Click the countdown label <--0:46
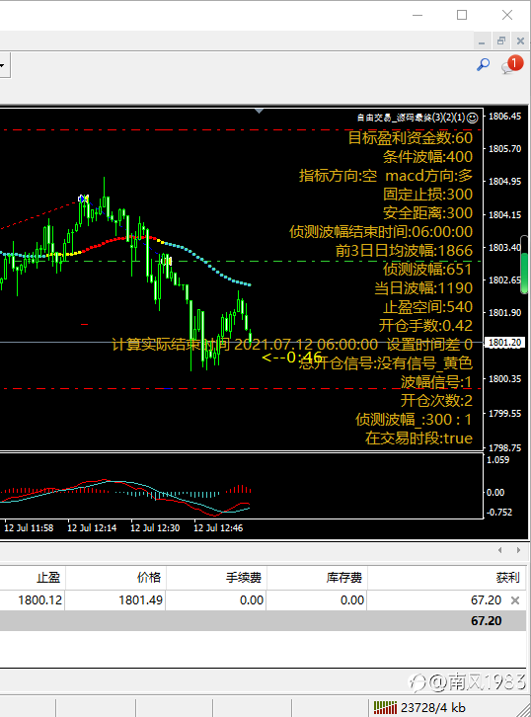Screen dimensions: 531x717 click(292, 357)
